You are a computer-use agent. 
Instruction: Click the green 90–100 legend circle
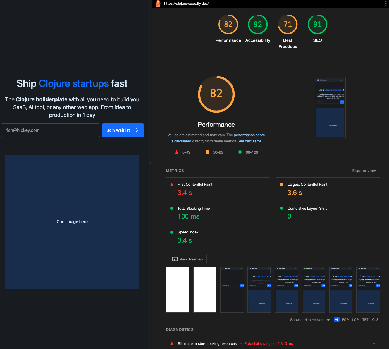point(240,152)
